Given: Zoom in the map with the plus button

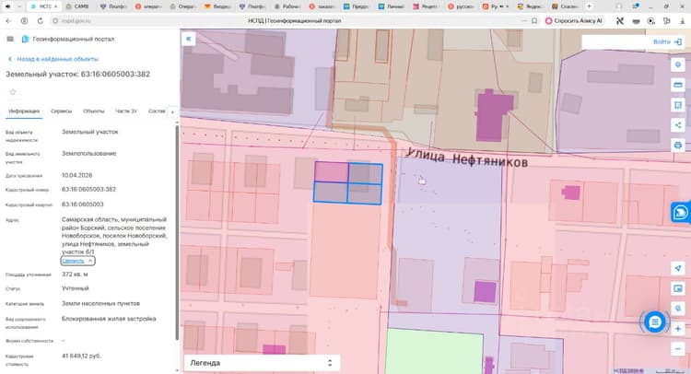Looking at the screenshot, I should pyautogui.click(x=678, y=329).
